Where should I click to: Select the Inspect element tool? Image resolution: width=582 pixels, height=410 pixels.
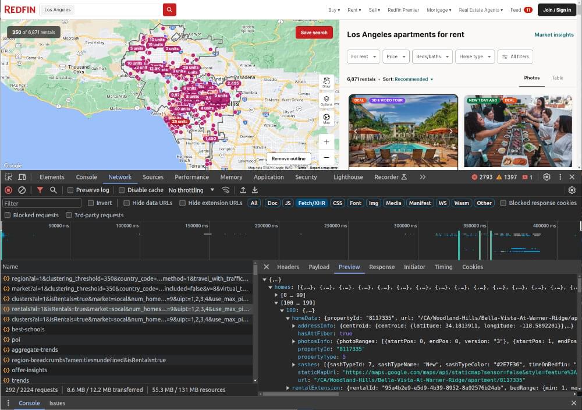click(x=9, y=177)
